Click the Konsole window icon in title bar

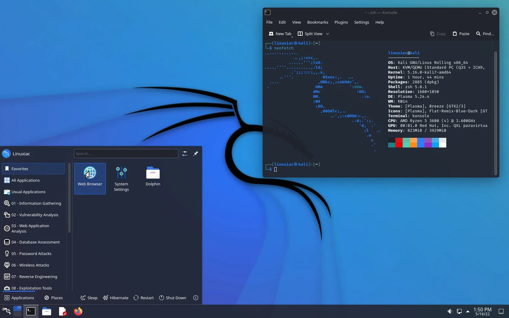click(x=268, y=12)
